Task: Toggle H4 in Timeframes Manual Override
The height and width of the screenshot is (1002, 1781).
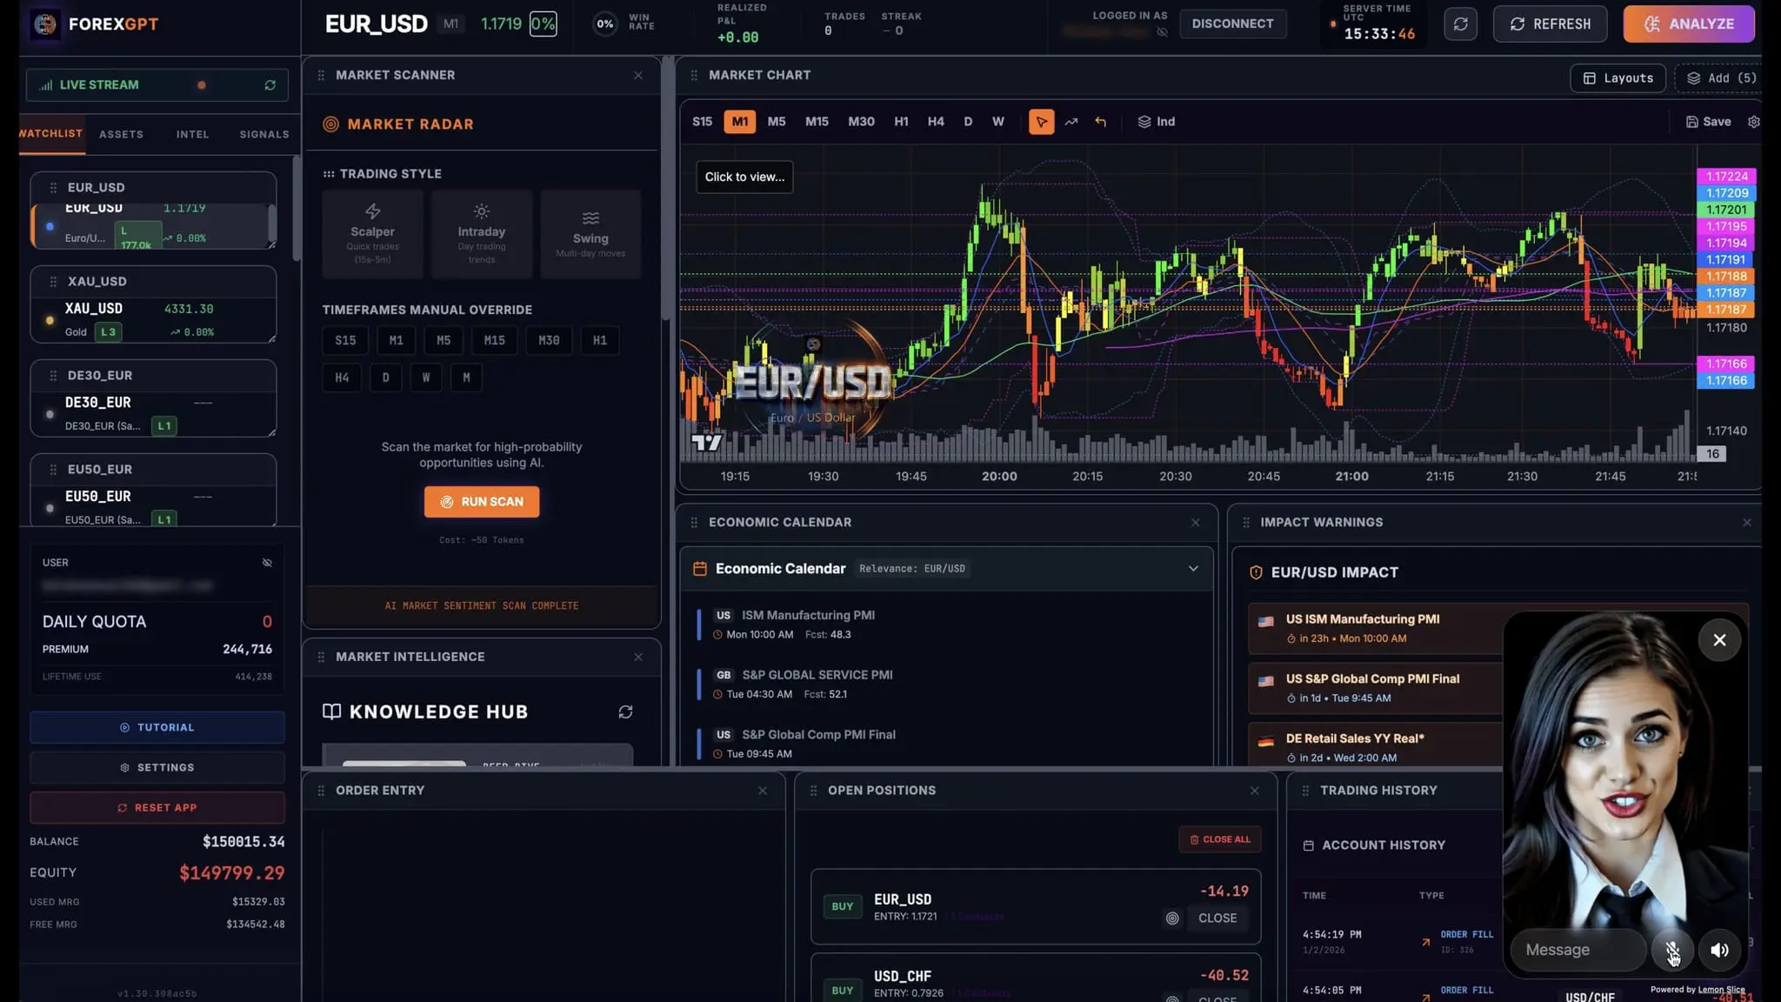Action: point(342,377)
